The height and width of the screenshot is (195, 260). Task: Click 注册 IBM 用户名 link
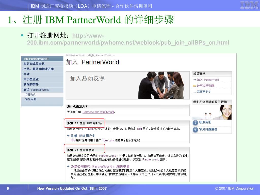83,136
